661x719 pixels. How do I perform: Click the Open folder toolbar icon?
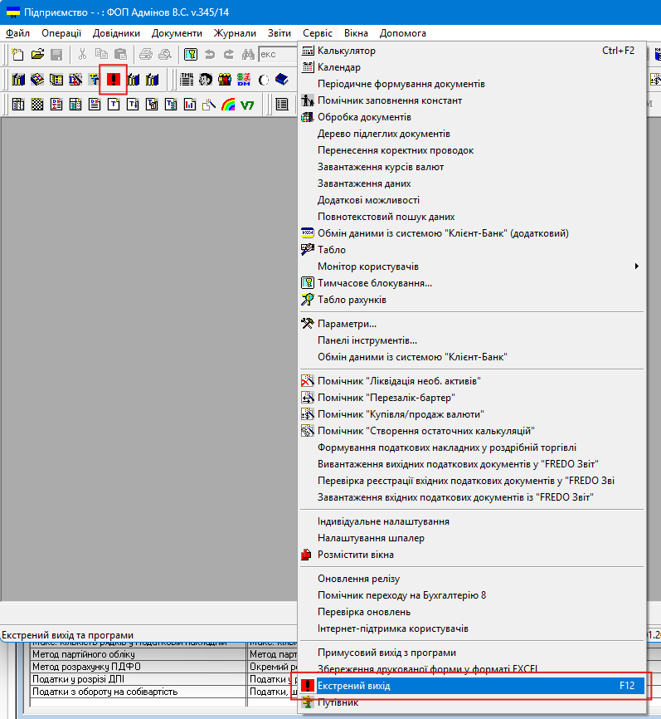point(37,55)
